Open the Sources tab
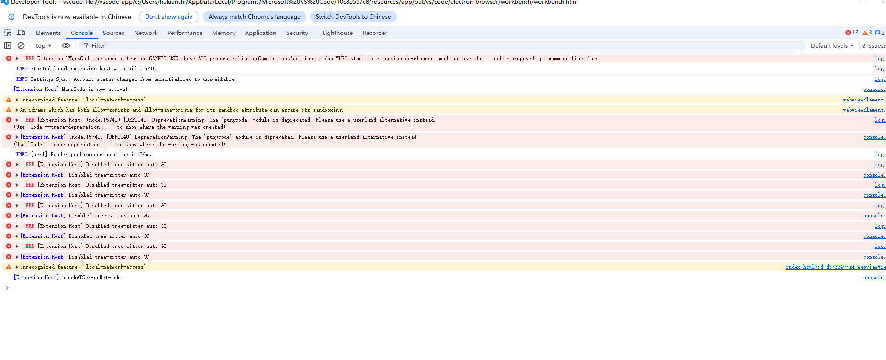886x360 pixels. [113, 33]
